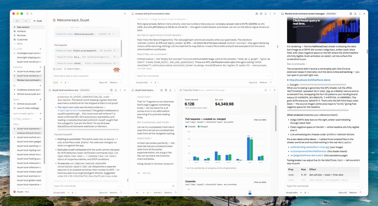Open Routines in the sidebar
Screen dimensions: 378x206
point(28,35)
